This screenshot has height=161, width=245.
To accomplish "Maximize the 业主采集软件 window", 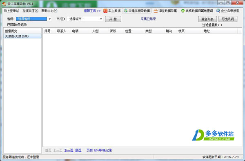I will click(228, 3).
